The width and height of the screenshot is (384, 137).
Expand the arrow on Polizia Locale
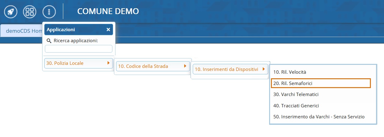108,63
